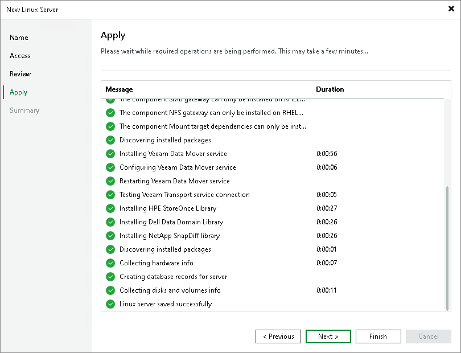
Task: Click success icon beside Installing Veeam Data Mover service
Action: click(x=110, y=154)
